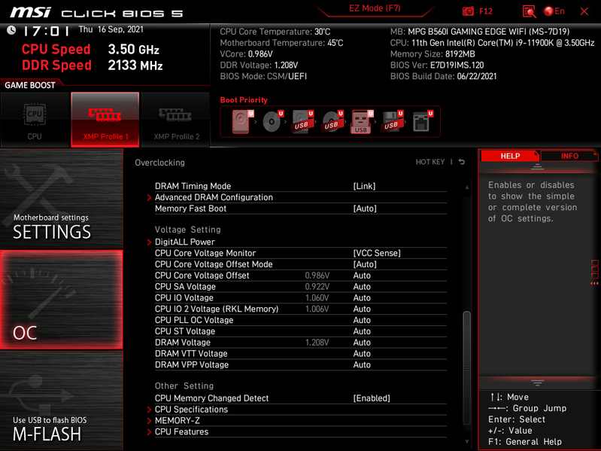Select the network boot device icon
601x451 pixels.
pos(422,121)
